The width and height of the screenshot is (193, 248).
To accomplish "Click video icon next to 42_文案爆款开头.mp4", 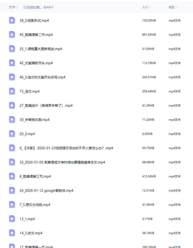I will coord(12,63).
